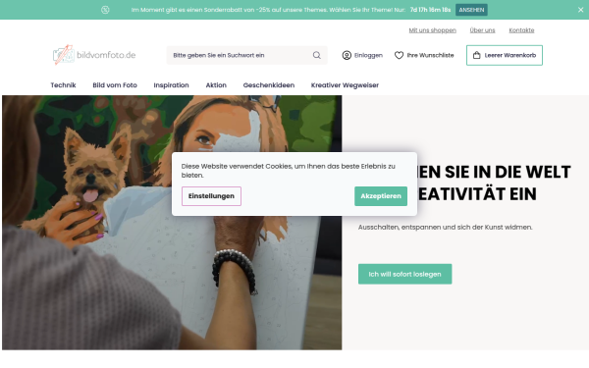Click Ich will sofort loslegen button
589x368 pixels.
[x=404, y=274]
